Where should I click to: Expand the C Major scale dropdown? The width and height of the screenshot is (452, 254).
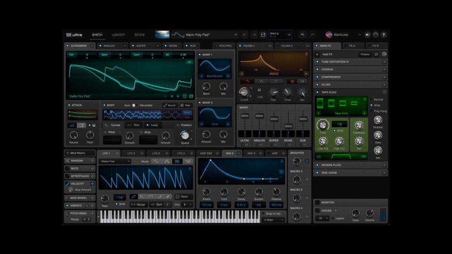pos(273,220)
